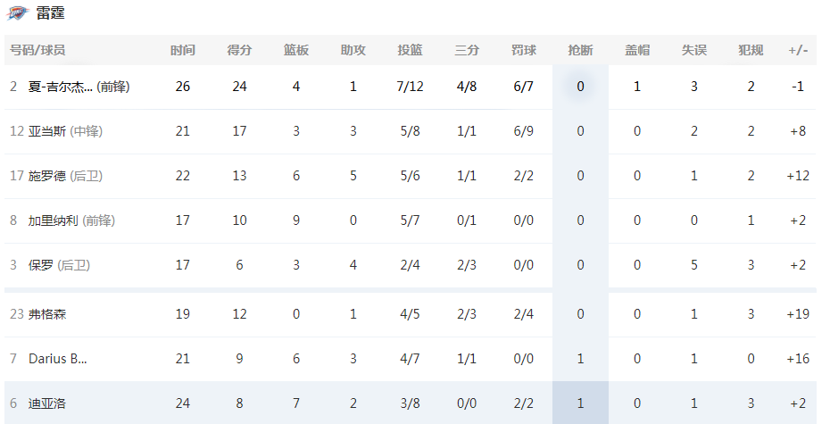The image size is (830, 424).
Task: Click the 助攻 column header
Action: pos(353,50)
